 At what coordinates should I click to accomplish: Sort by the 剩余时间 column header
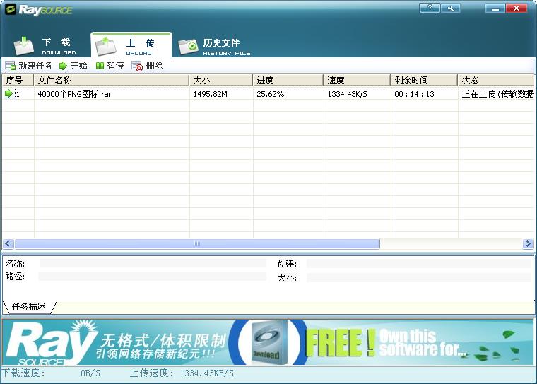[x=424, y=80]
